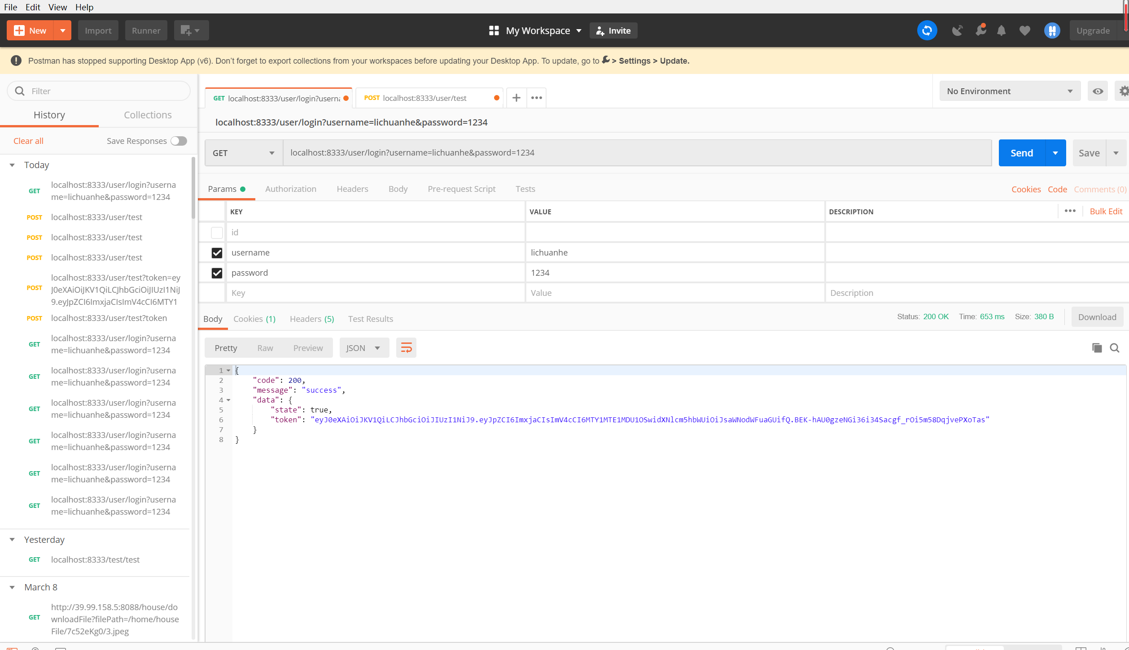Switch to the Authorization tab
This screenshot has width=1129, height=650.
point(291,189)
